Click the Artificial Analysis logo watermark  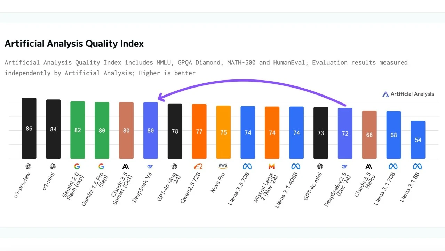click(x=408, y=94)
